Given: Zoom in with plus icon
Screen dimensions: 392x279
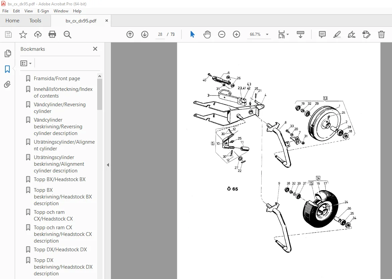Looking at the screenshot, I should click(237, 34).
